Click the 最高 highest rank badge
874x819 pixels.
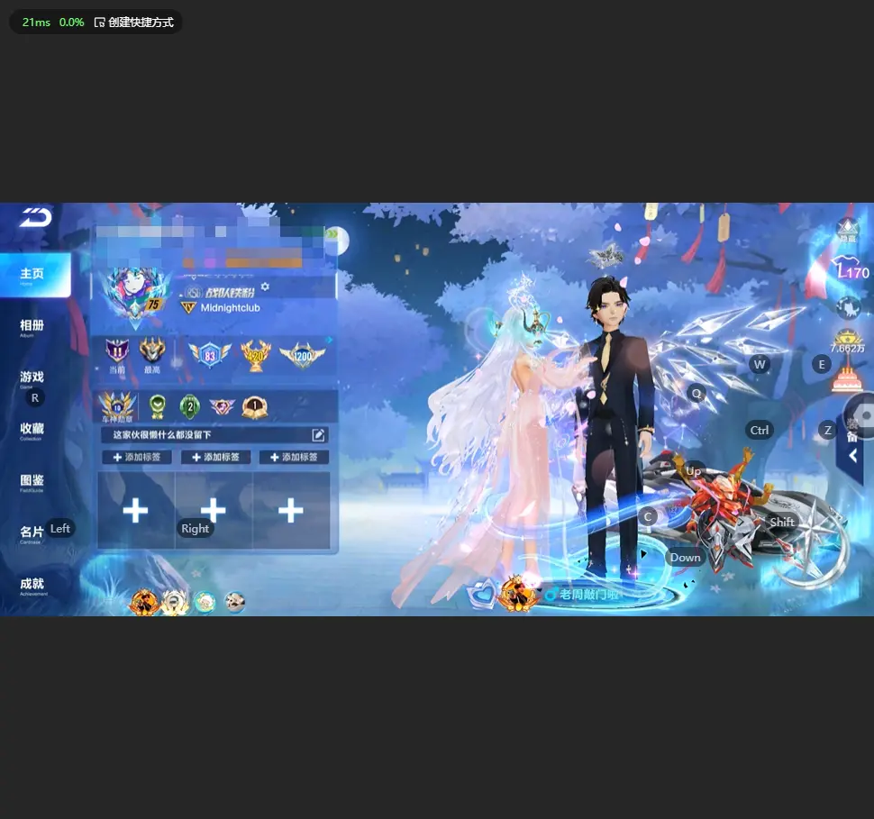tap(151, 355)
